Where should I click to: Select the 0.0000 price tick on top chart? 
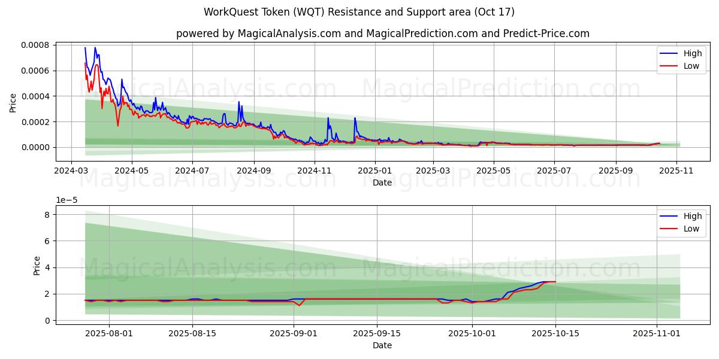35,147
